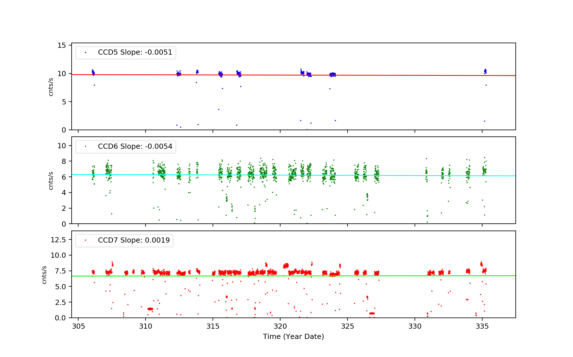Click the Time (Year Date) axis label
Screen dimensions: 573x357
click(293, 337)
